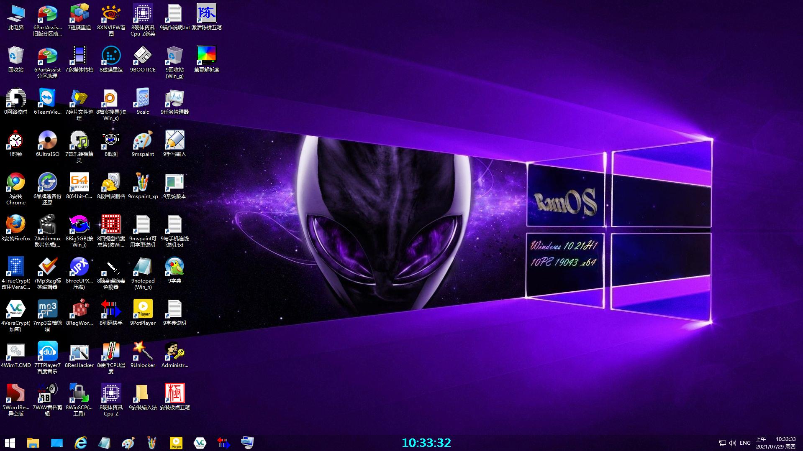Select the 8(64bit-C... checker shortcut
Screen dimensions: 803x451
click(80, 186)
